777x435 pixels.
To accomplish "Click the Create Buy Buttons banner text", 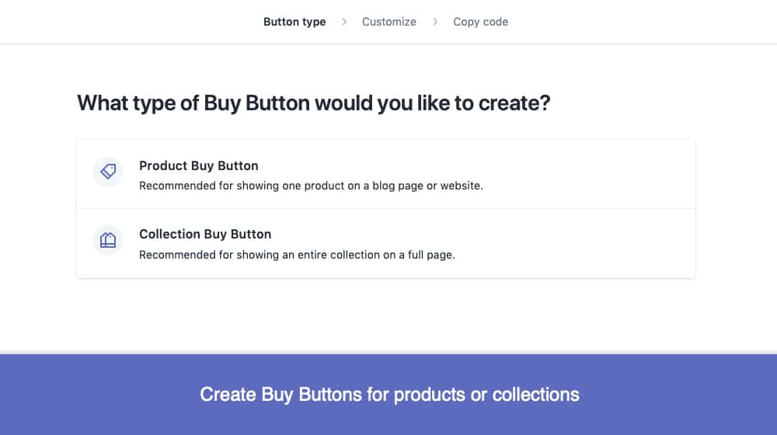I will 389,395.
